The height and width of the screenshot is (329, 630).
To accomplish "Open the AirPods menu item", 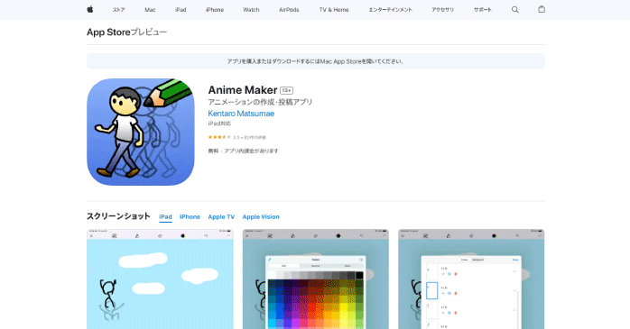I will (x=289, y=10).
